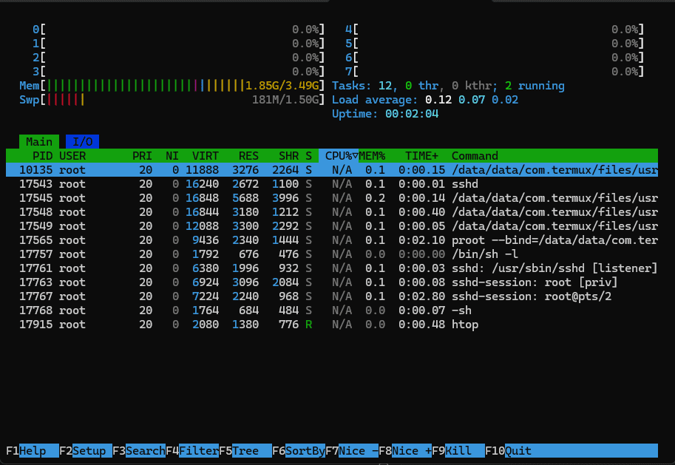Click F1 Help button
The image size is (675, 465).
[x=33, y=451]
